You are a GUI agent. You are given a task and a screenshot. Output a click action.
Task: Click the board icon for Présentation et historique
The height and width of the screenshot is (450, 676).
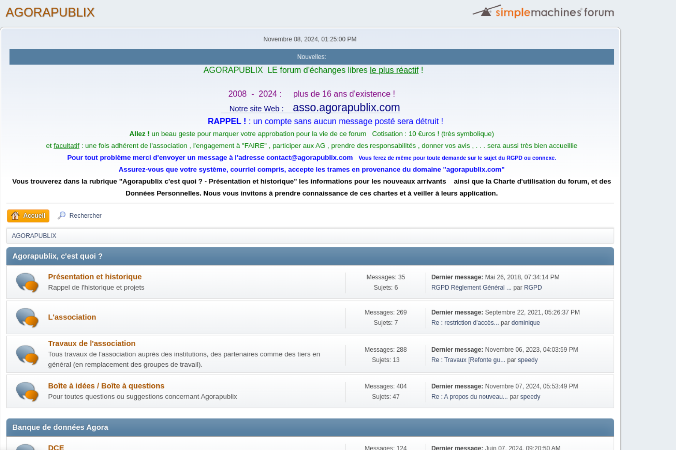pos(27,282)
